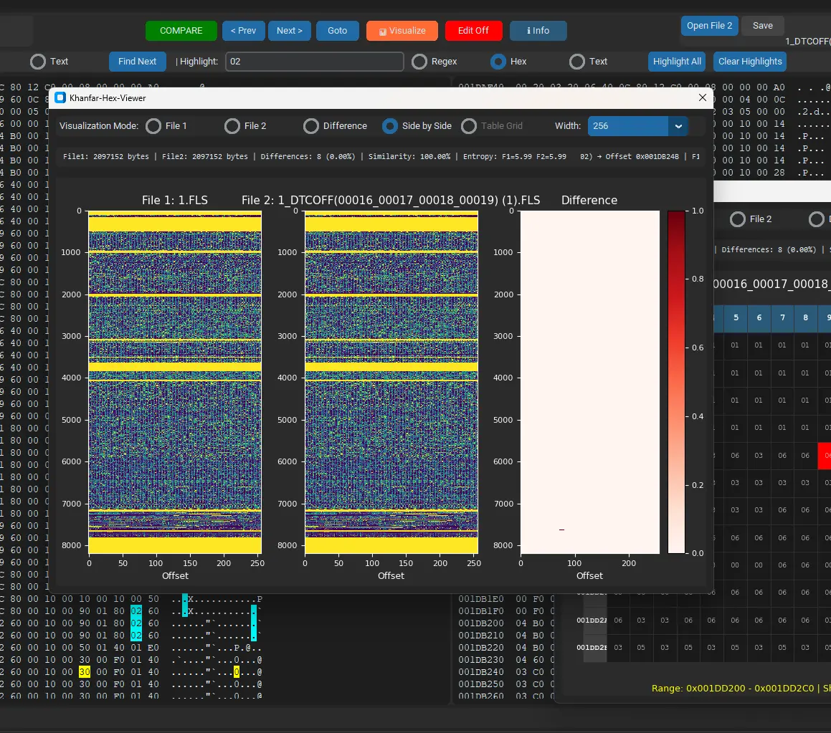Viewport: 831px width, 733px height.
Task: Enable the Regex search option
Action: (419, 62)
